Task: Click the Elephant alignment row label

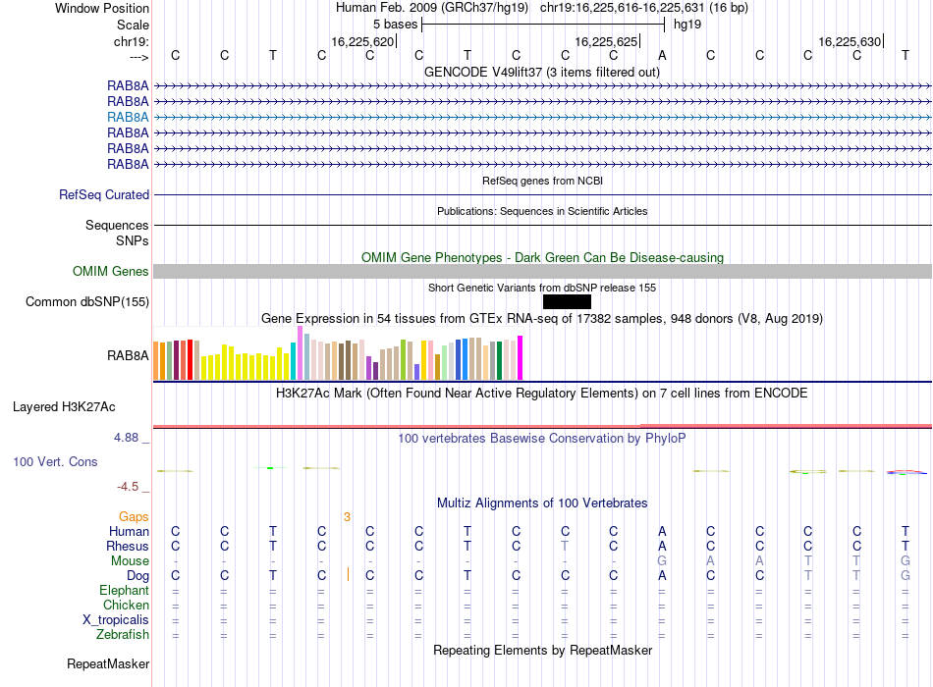Action: coord(124,590)
